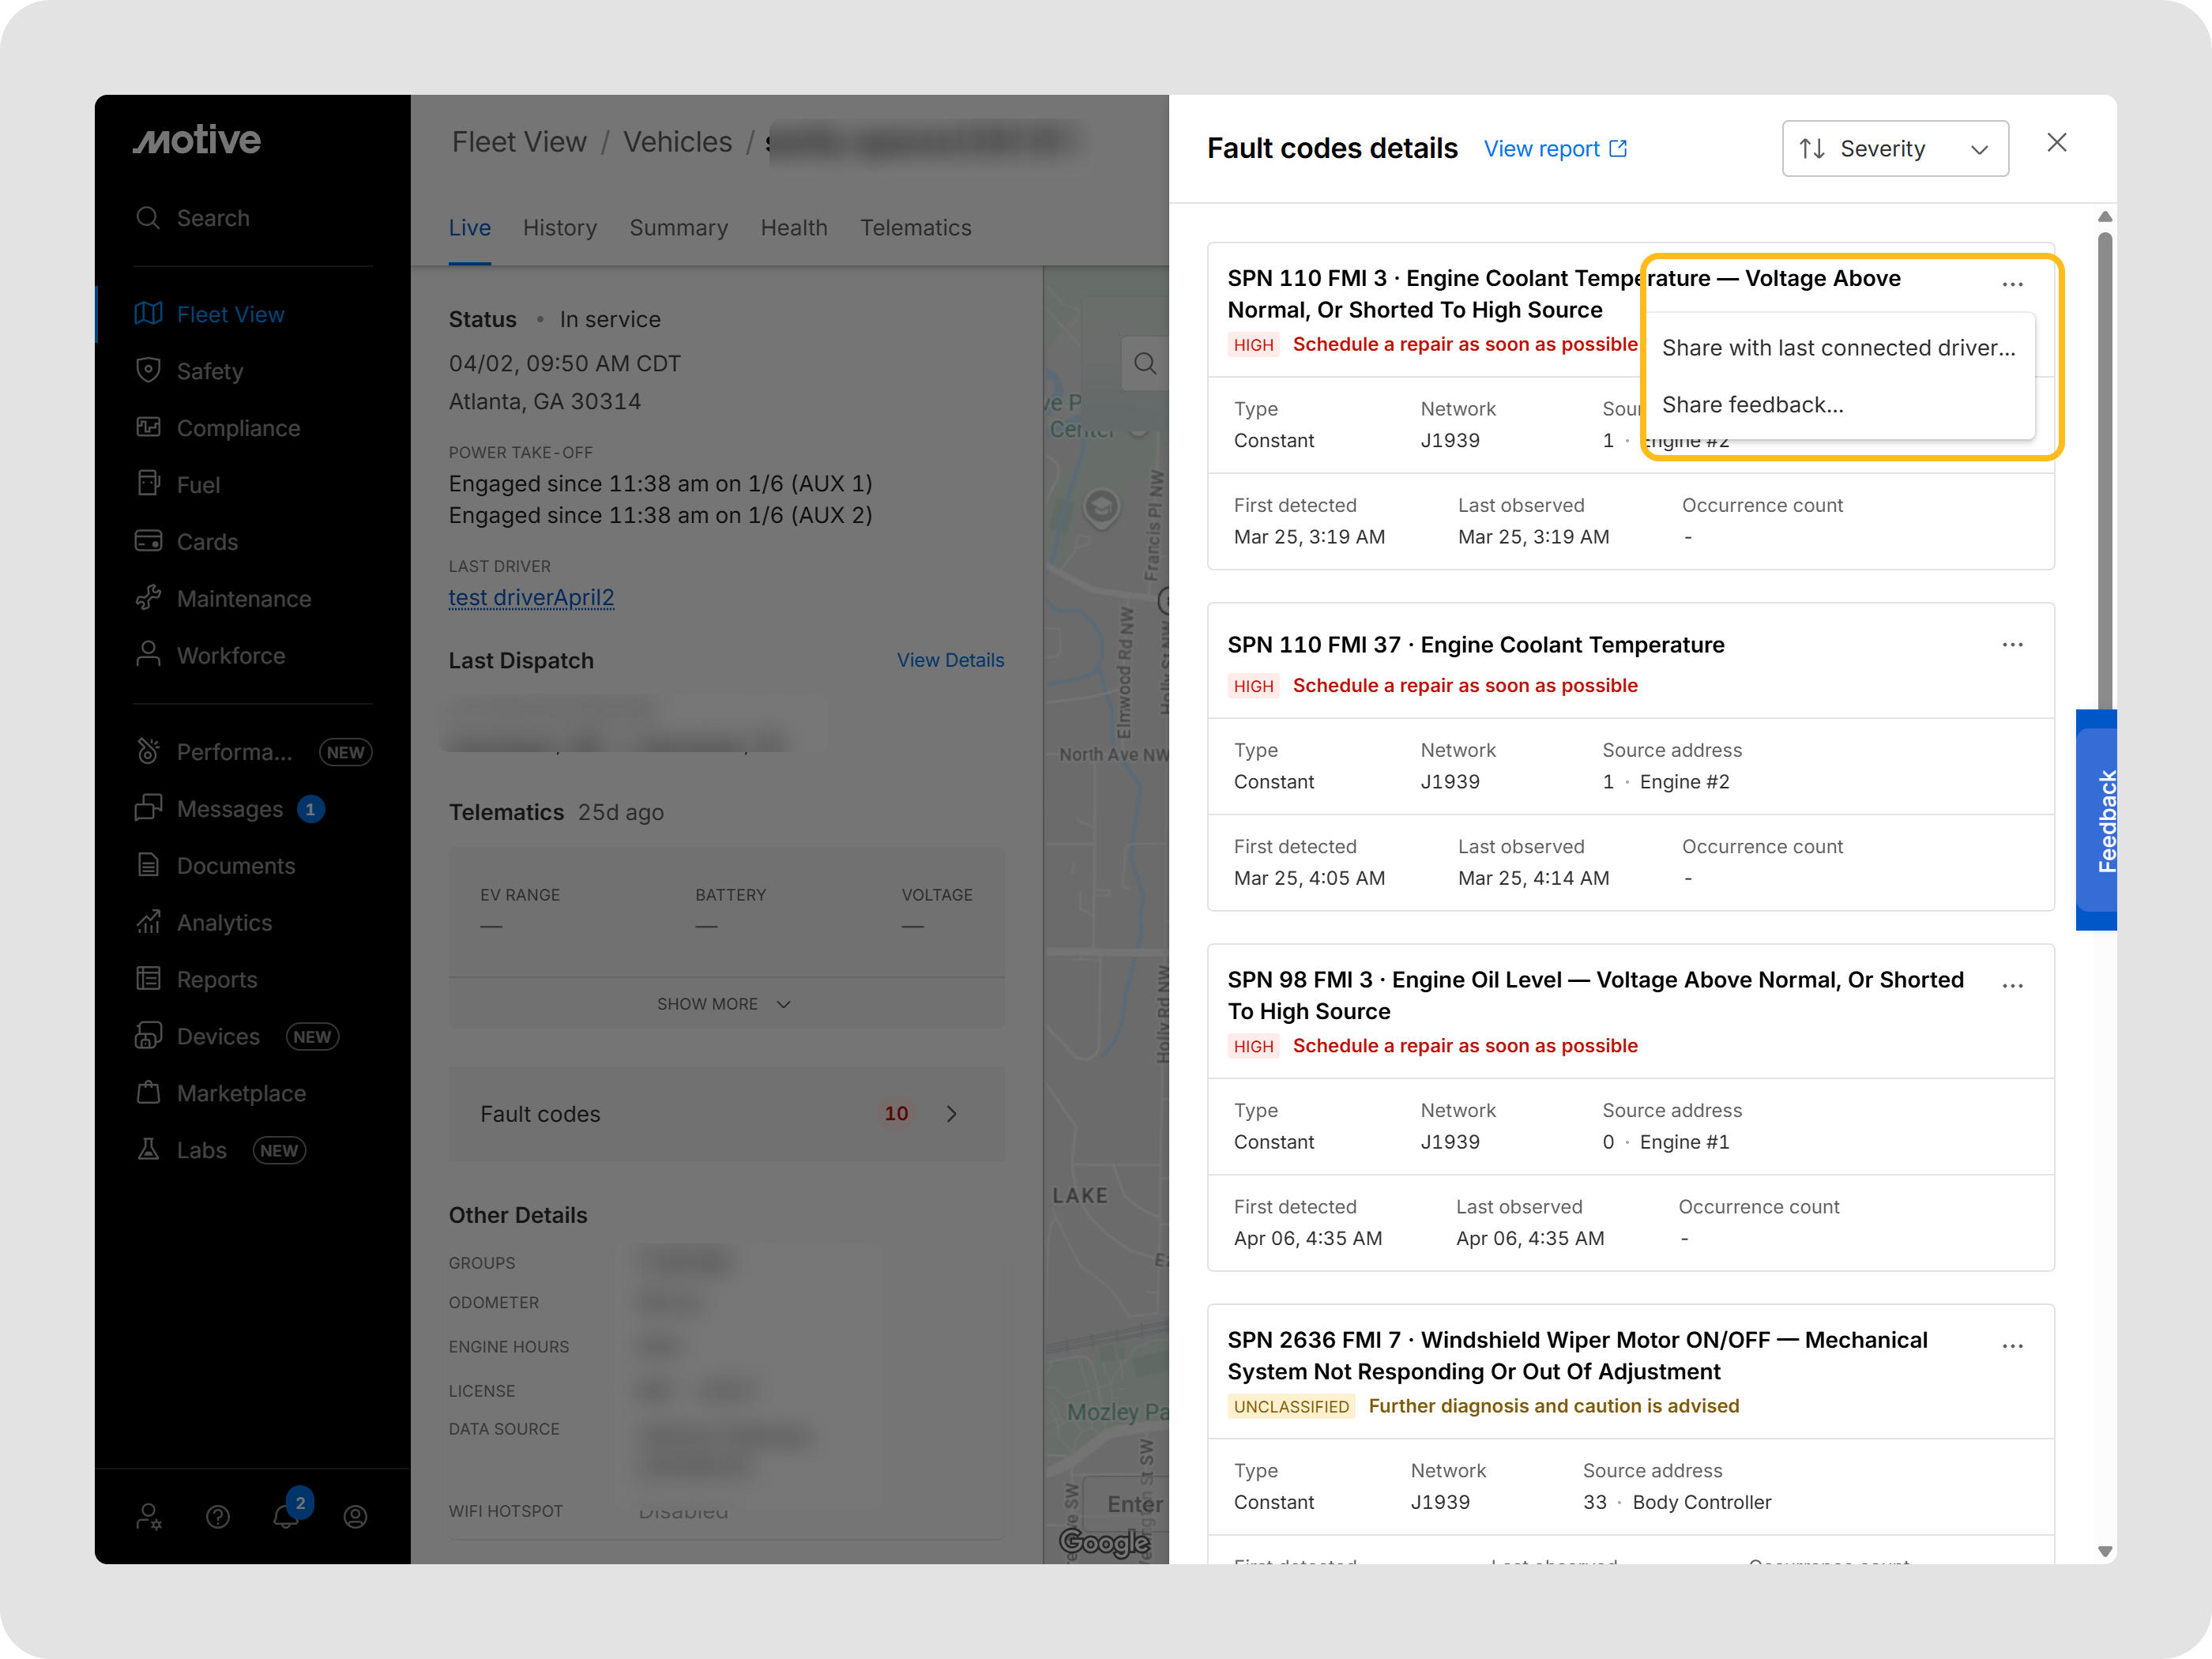Click the Devices icon in sidebar
The image size is (2212, 1659).
pyautogui.click(x=148, y=1037)
